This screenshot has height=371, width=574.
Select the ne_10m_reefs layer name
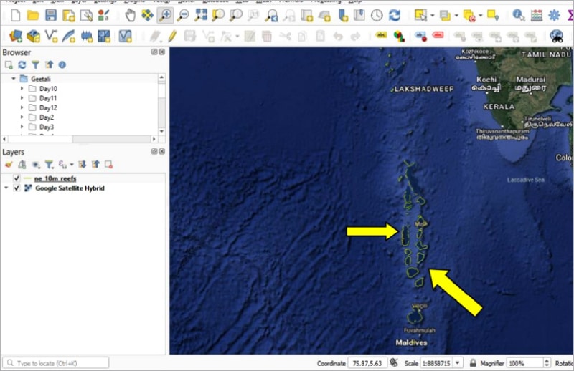click(55, 178)
